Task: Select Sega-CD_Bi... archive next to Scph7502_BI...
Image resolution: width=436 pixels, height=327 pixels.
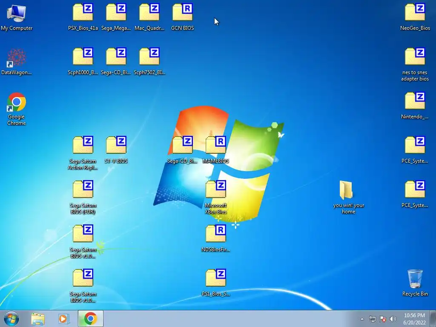Action: pyautogui.click(x=116, y=62)
